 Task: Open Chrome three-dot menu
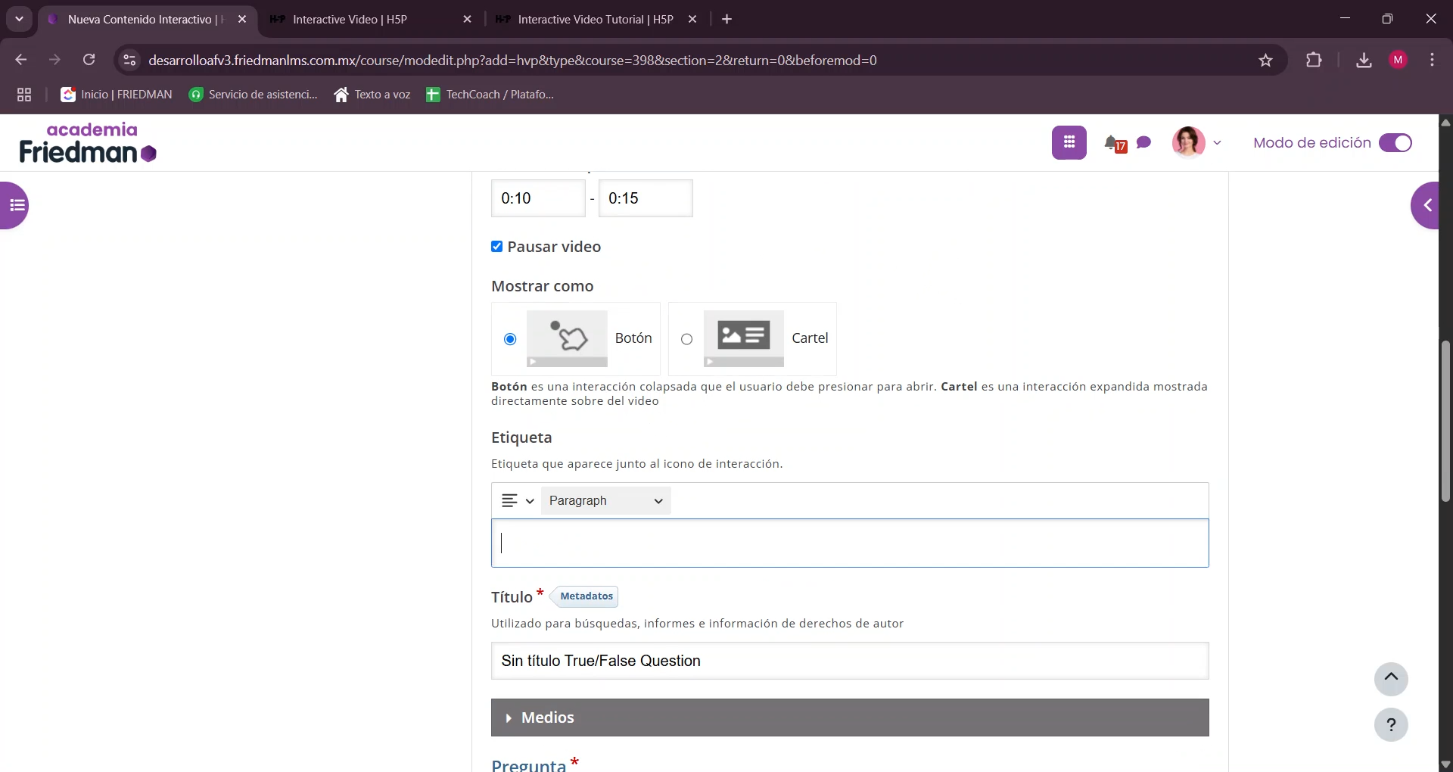pyautogui.click(x=1432, y=60)
